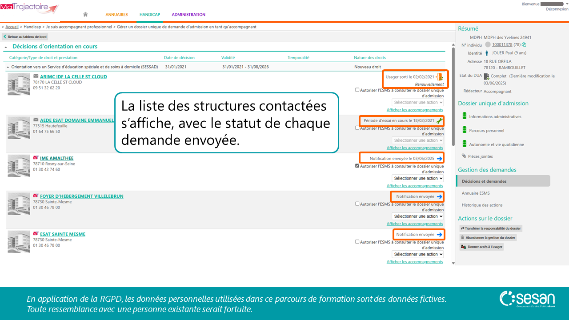The width and height of the screenshot is (569, 320).
Task: Click the Accueil breadcrumb link
Action: pos(12,27)
